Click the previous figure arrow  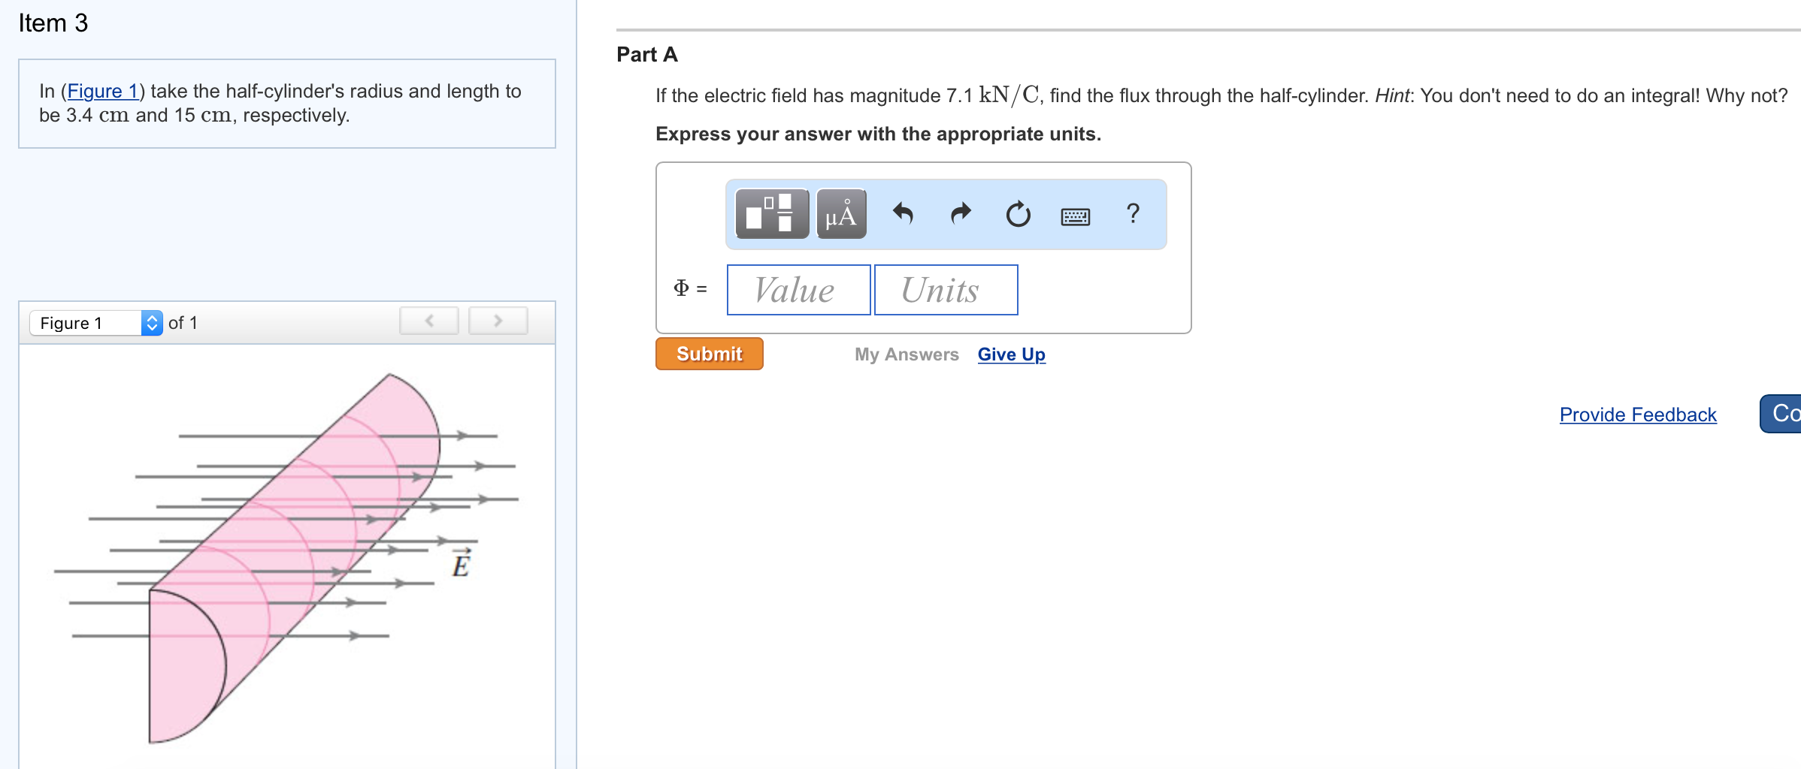[x=428, y=320]
